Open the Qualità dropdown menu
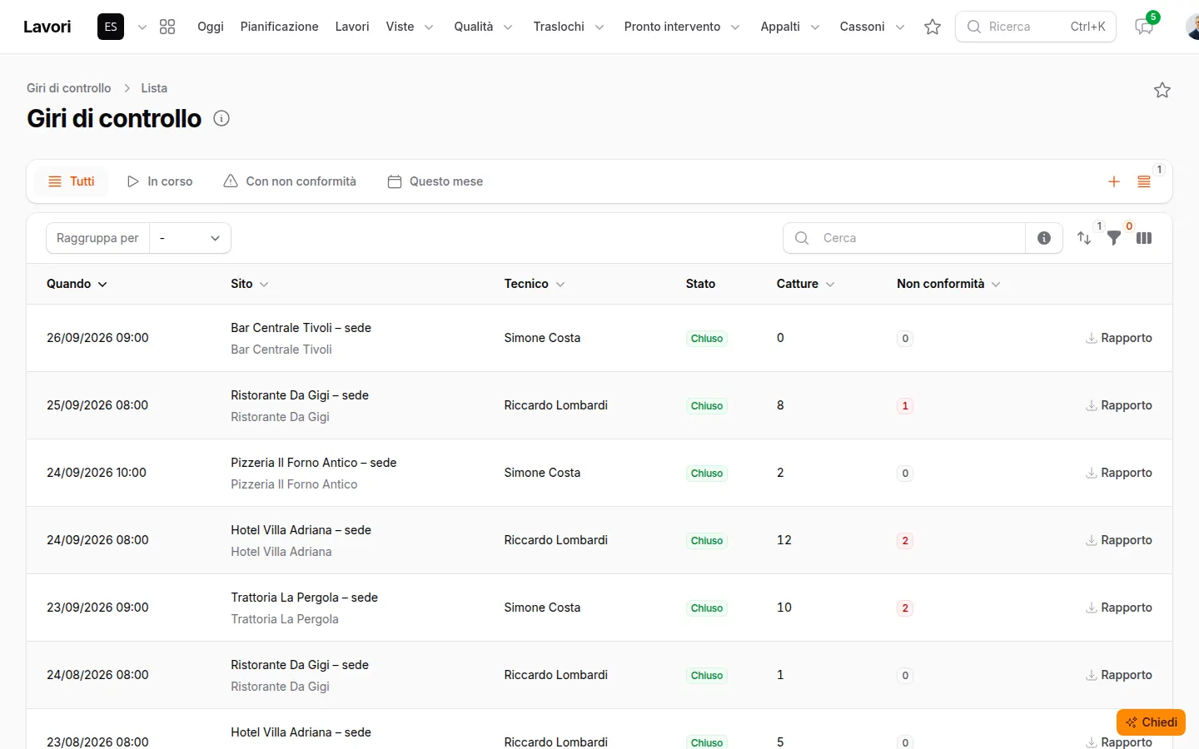This screenshot has height=749, width=1199. (483, 27)
